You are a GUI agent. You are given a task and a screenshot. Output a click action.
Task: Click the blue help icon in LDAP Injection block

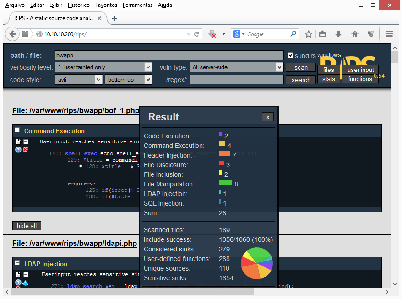click(x=18, y=283)
